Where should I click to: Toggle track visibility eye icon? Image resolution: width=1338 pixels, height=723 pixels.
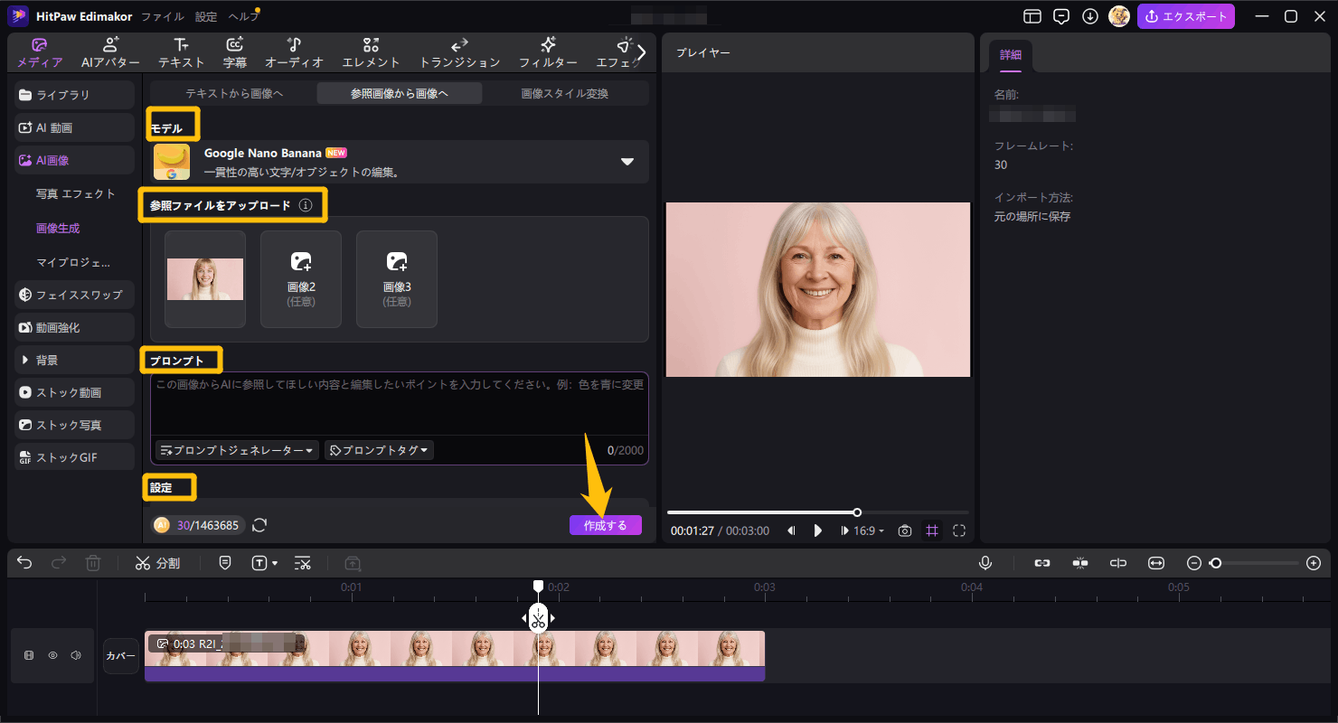[52, 655]
